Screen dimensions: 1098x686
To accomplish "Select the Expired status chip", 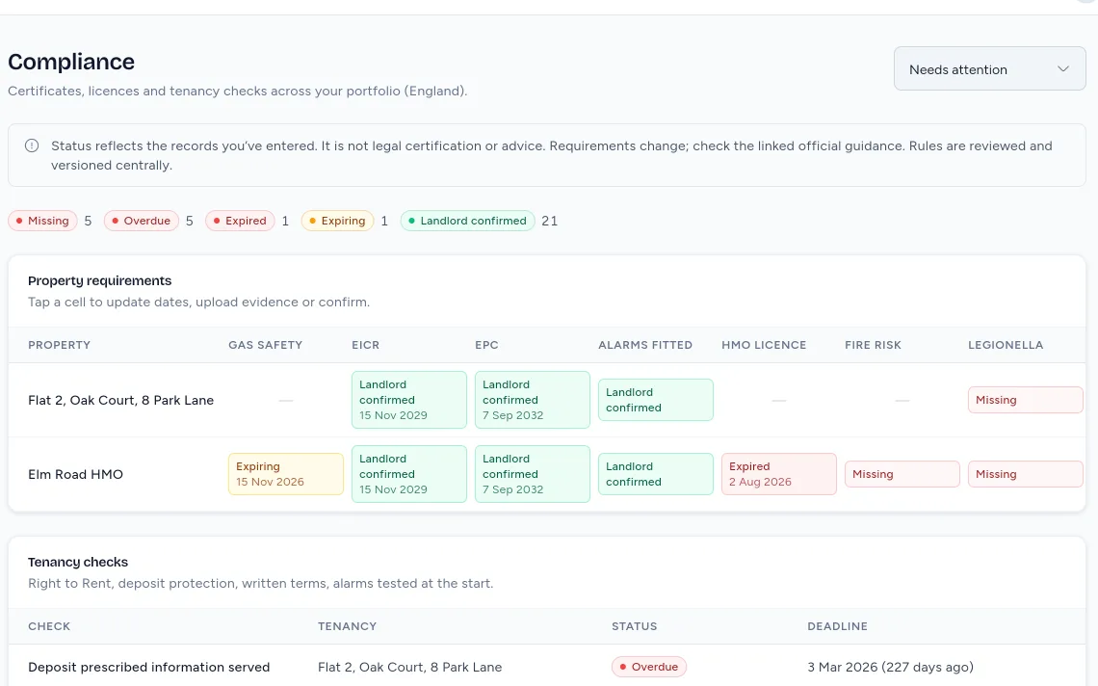I will (x=240, y=221).
